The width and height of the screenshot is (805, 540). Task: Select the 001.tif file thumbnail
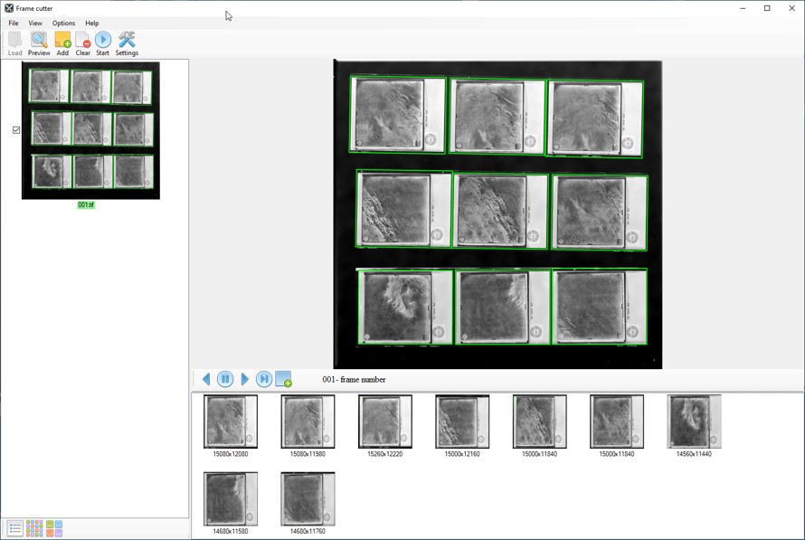click(x=90, y=130)
